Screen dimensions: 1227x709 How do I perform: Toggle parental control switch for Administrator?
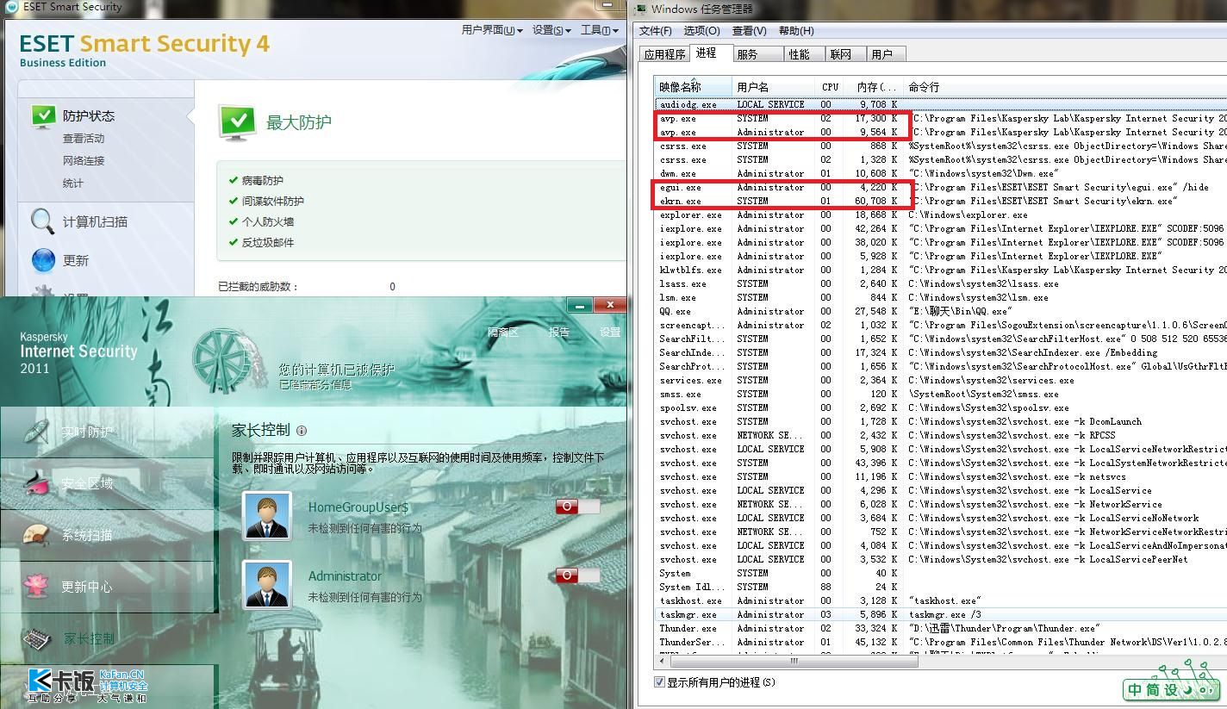coord(577,575)
